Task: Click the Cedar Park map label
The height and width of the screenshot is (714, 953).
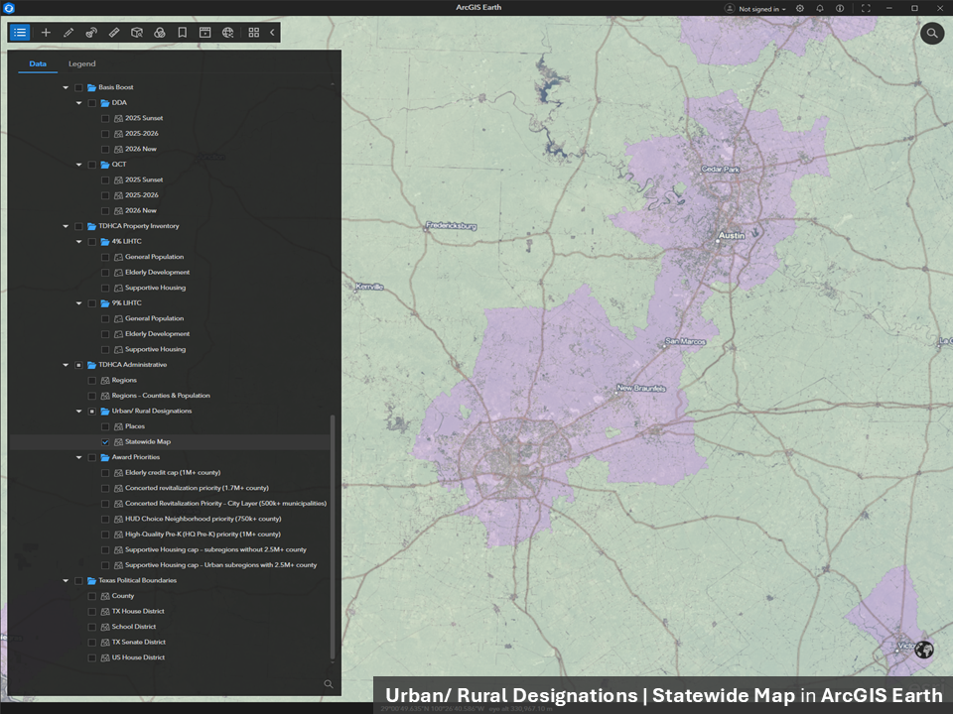Action: pyautogui.click(x=721, y=170)
